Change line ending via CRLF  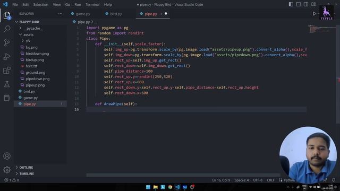[x=270, y=180]
